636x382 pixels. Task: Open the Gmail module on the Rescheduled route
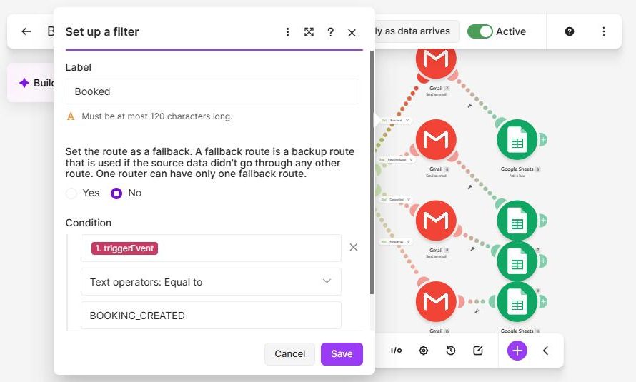pos(436,140)
